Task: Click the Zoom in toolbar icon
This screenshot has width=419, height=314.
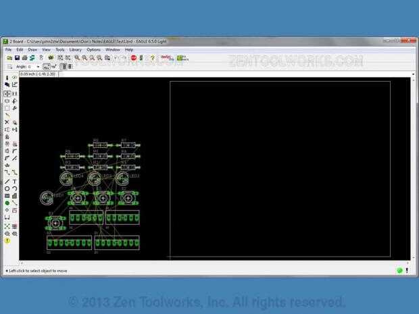Action: tap(84, 57)
